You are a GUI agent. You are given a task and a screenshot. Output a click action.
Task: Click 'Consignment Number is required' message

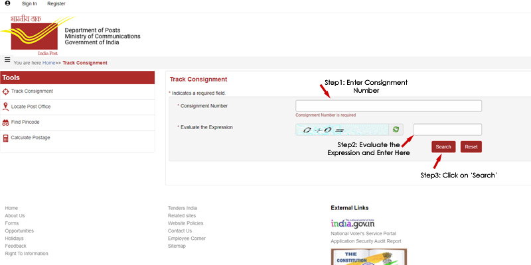tap(326, 115)
